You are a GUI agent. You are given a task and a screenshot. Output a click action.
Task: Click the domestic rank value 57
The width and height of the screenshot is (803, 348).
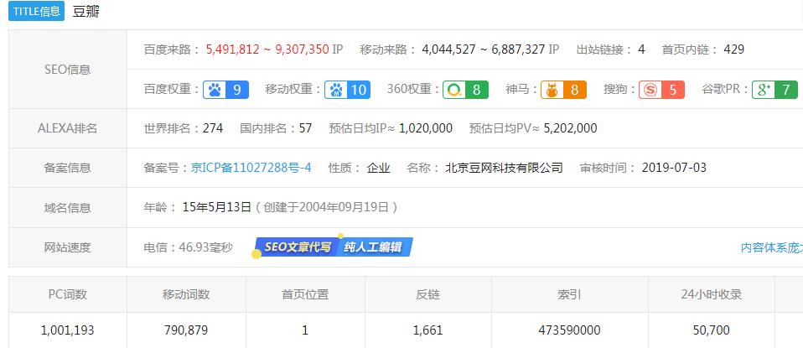(x=305, y=128)
